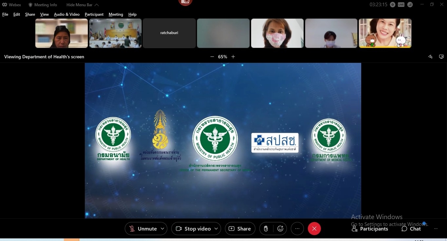Select the floral mask participant thumbnail
Viewport: 447px width, 241px height.
277,33
